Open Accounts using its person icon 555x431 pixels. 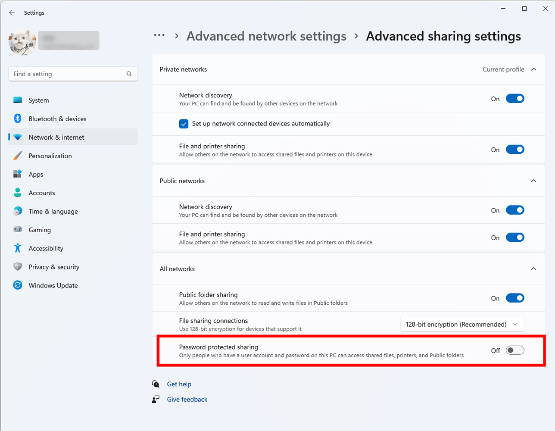[x=17, y=193]
